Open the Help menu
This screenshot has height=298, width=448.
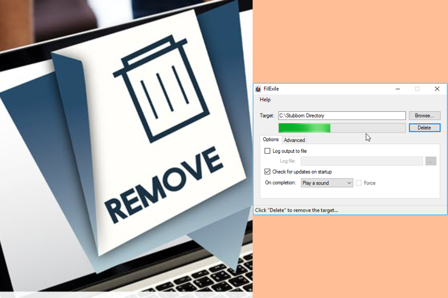tap(265, 100)
